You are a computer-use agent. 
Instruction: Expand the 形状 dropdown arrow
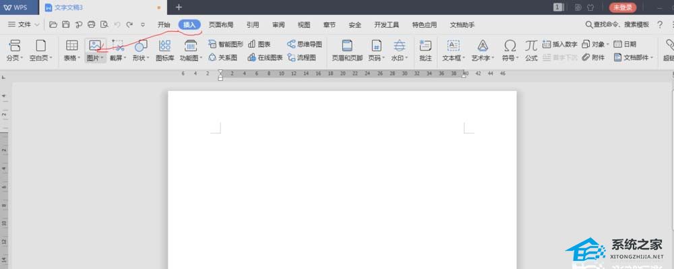(148, 58)
